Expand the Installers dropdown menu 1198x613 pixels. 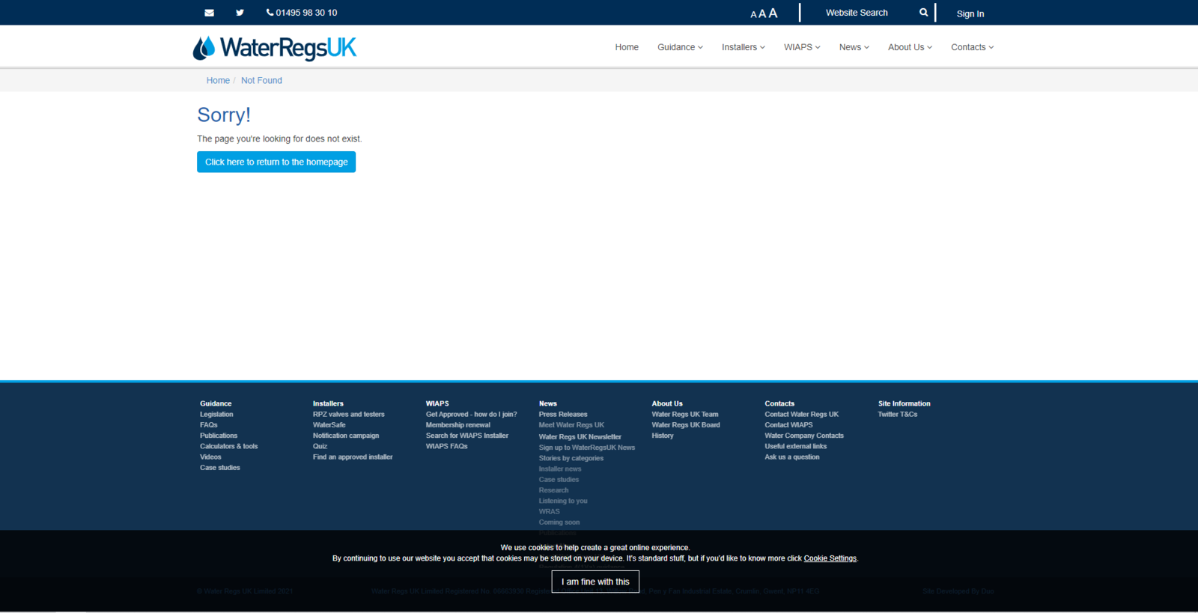(x=743, y=47)
